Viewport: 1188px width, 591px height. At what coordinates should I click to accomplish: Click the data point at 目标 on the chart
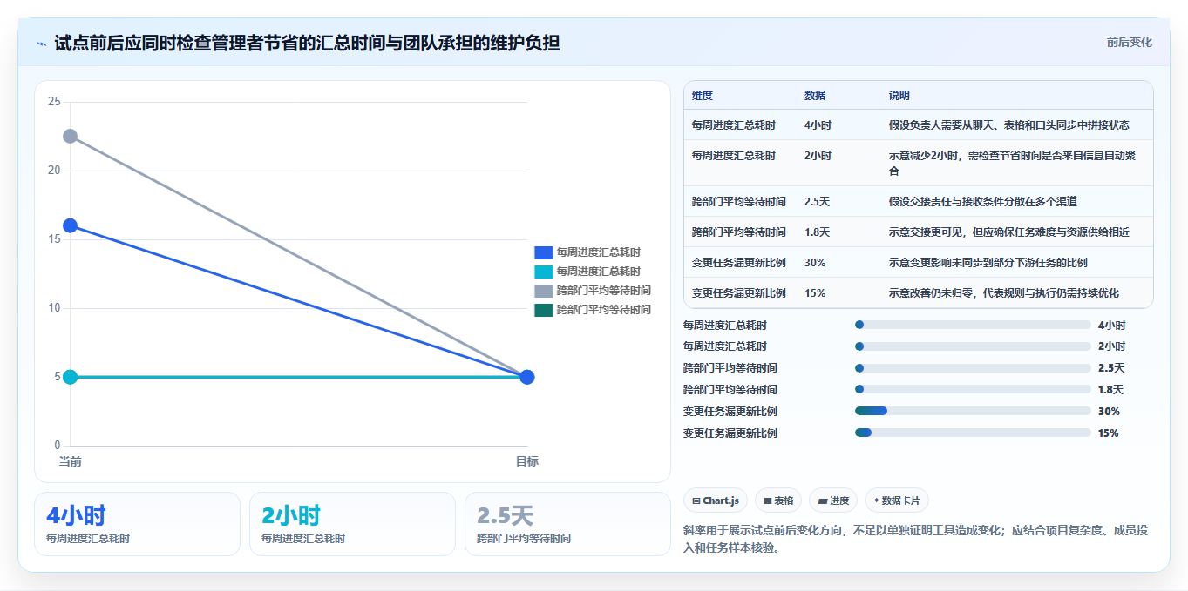526,377
